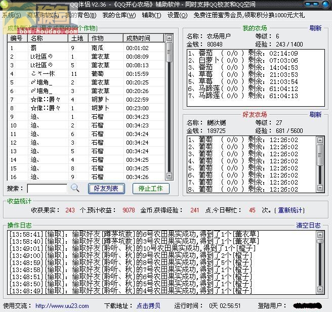The height and width of the screenshot is (312, 332).
Task: Click friend farm list scroll-down arrow
Action: pos(320,188)
